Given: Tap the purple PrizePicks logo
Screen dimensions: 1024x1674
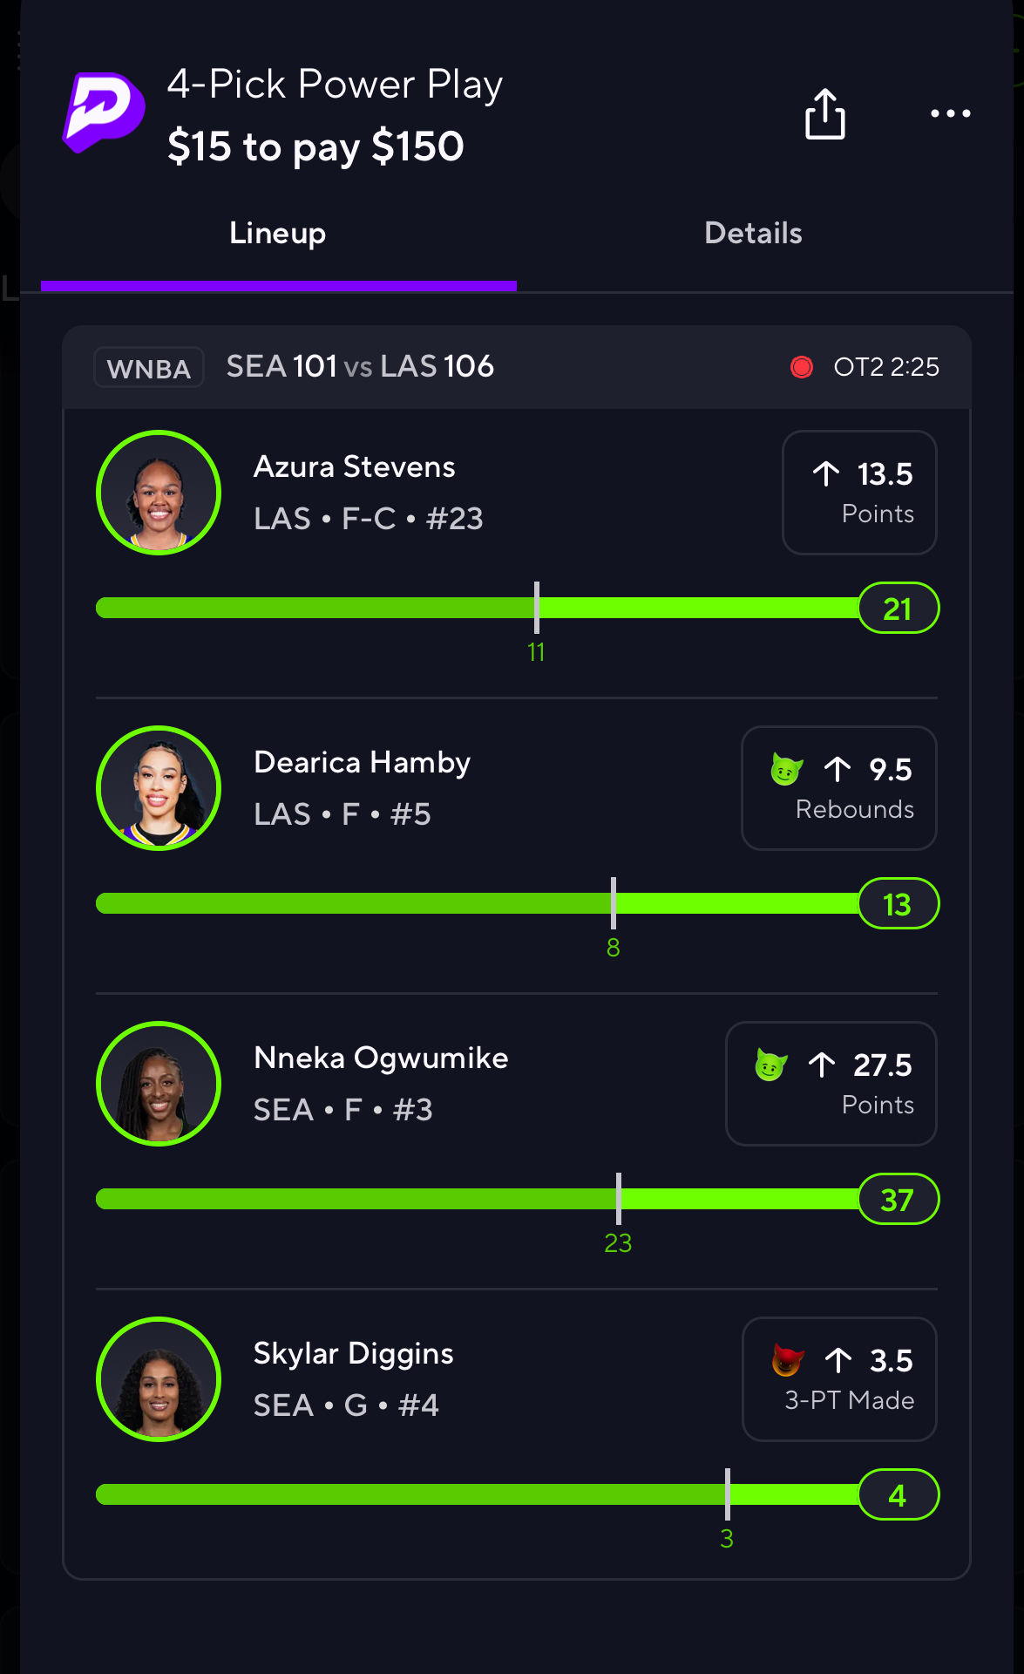Looking at the screenshot, I should point(104,112).
